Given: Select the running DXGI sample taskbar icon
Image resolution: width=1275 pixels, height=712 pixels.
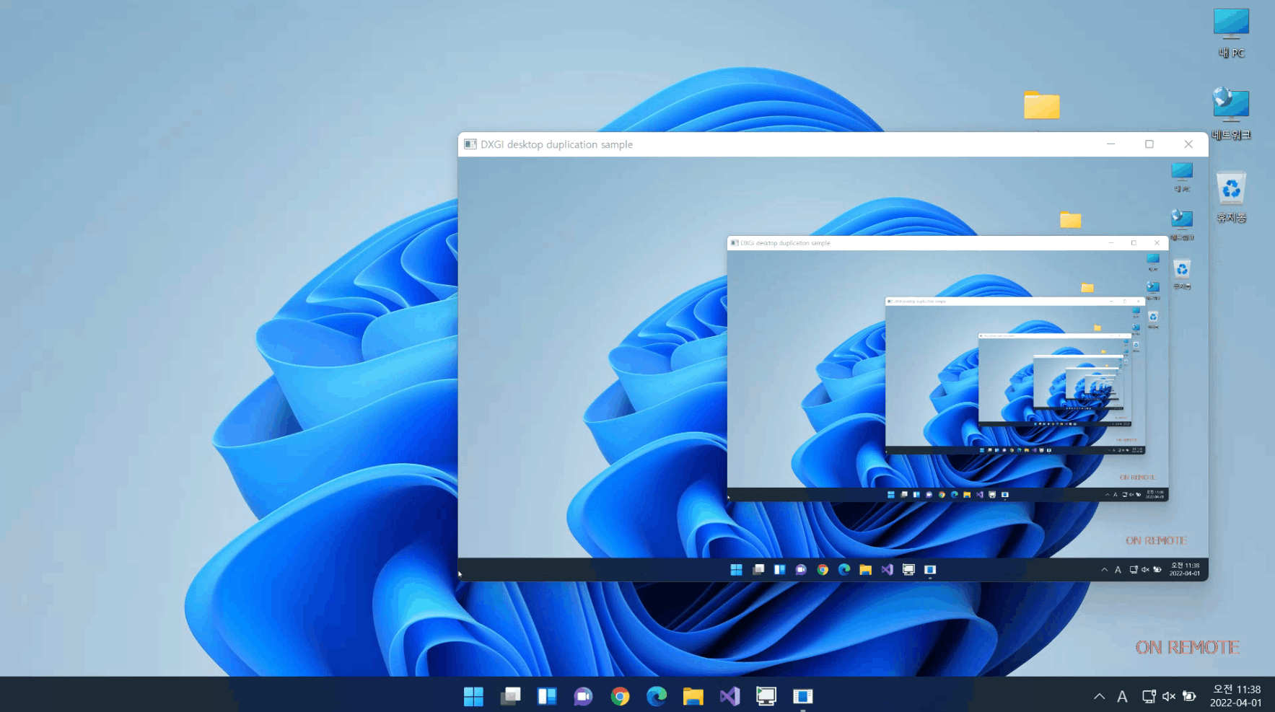Looking at the screenshot, I should pos(802,696).
